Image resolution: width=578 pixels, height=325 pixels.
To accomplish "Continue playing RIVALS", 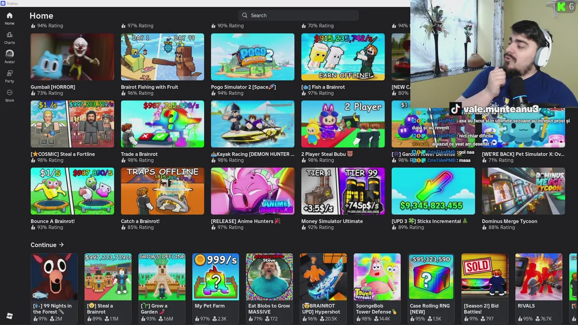I will click(x=539, y=277).
